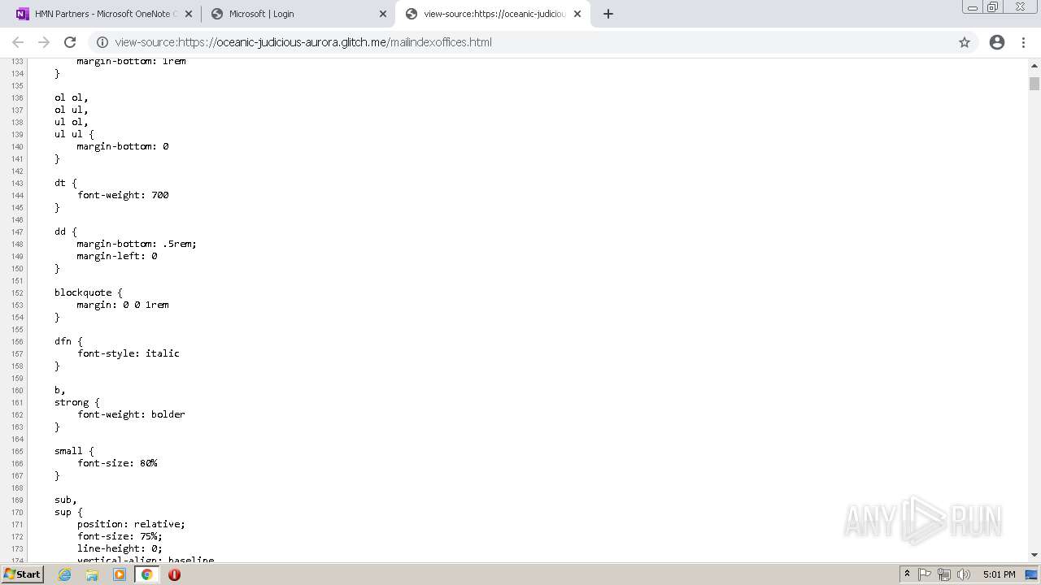Bookmark this page with star icon
1041x585 pixels.
tap(965, 42)
